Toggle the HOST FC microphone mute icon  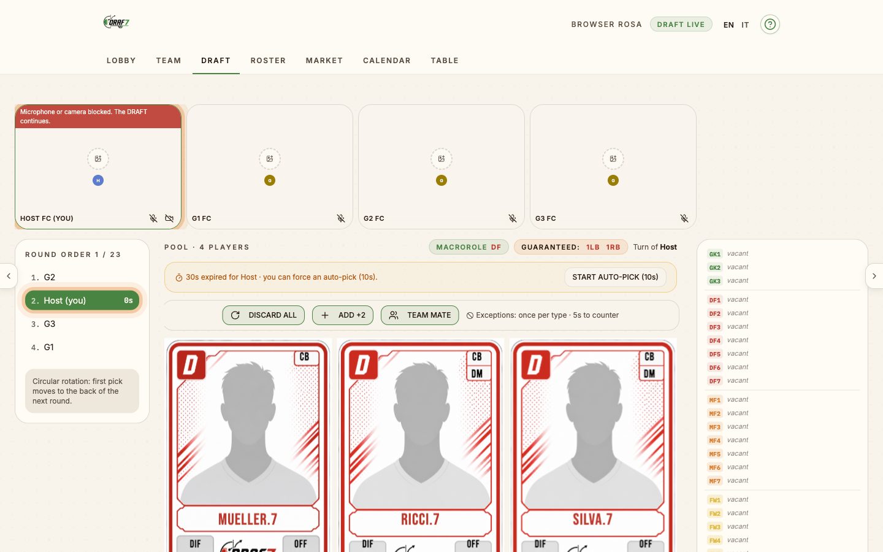153,218
